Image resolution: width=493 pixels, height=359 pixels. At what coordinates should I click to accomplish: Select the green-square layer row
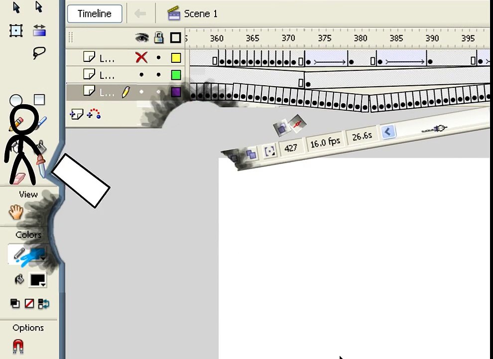[125, 75]
